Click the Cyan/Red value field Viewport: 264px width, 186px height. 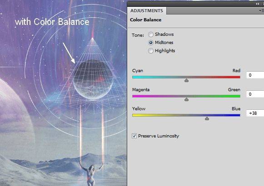point(255,75)
